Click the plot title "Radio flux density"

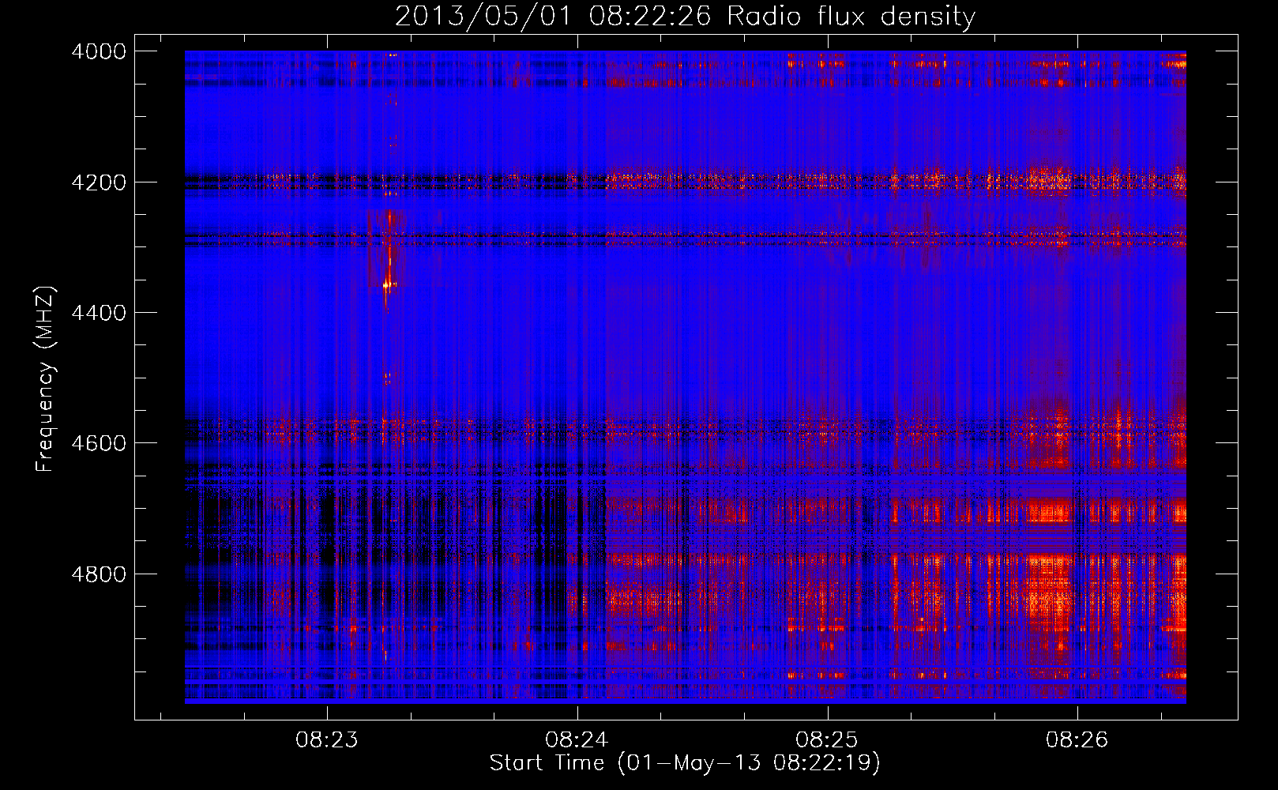click(x=851, y=17)
